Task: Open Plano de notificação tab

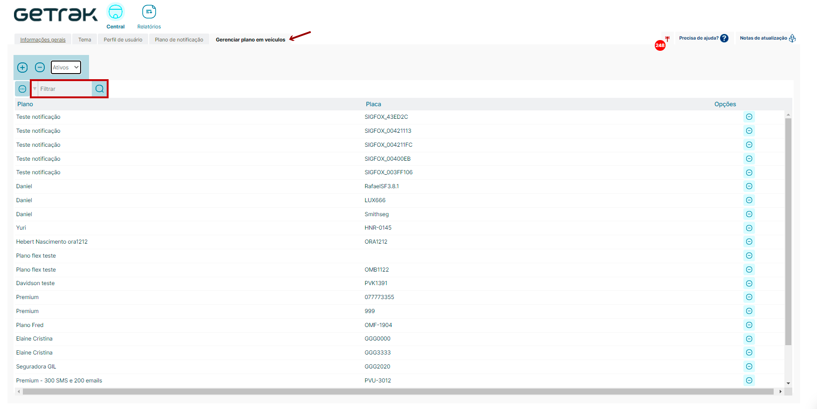Action: (x=179, y=40)
